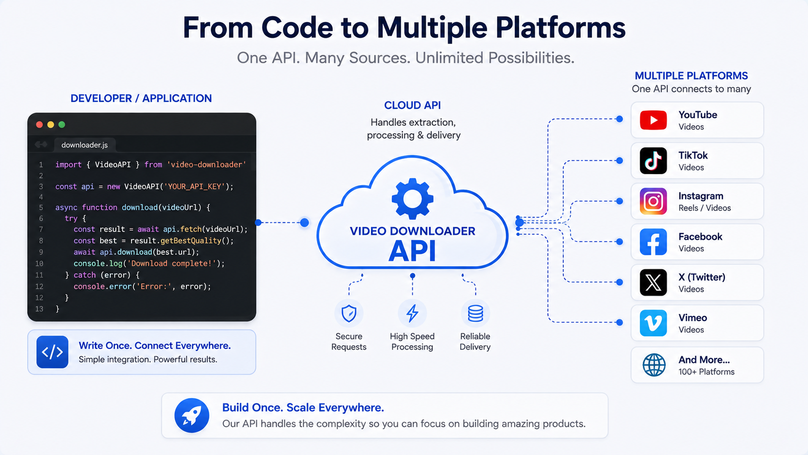
Task: Open the TikTok Videos platform card
Action: click(x=697, y=161)
